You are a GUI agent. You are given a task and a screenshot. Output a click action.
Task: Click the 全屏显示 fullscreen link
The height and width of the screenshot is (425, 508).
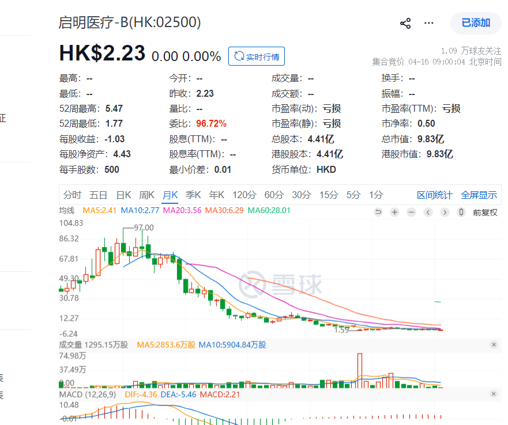(479, 195)
